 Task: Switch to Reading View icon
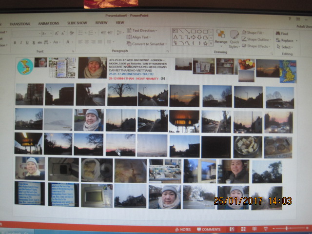(x=254, y=229)
